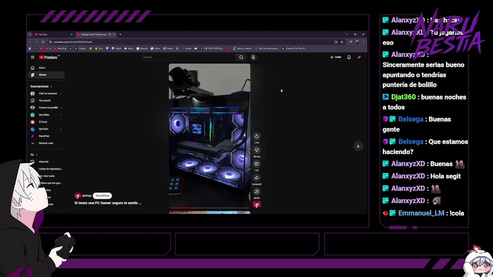Viewport: 493px width, 277px height.
Task: Open YouTube notifications bell
Action: [349, 57]
